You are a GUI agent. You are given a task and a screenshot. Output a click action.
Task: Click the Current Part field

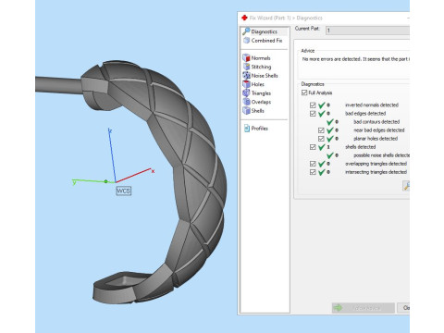tap(367, 31)
